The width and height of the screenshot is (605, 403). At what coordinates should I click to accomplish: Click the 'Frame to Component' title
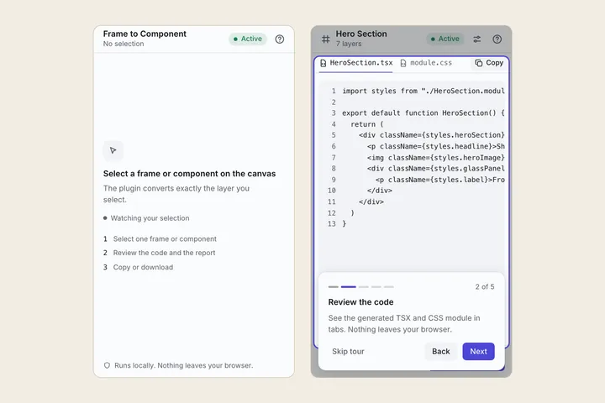click(145, 34)
